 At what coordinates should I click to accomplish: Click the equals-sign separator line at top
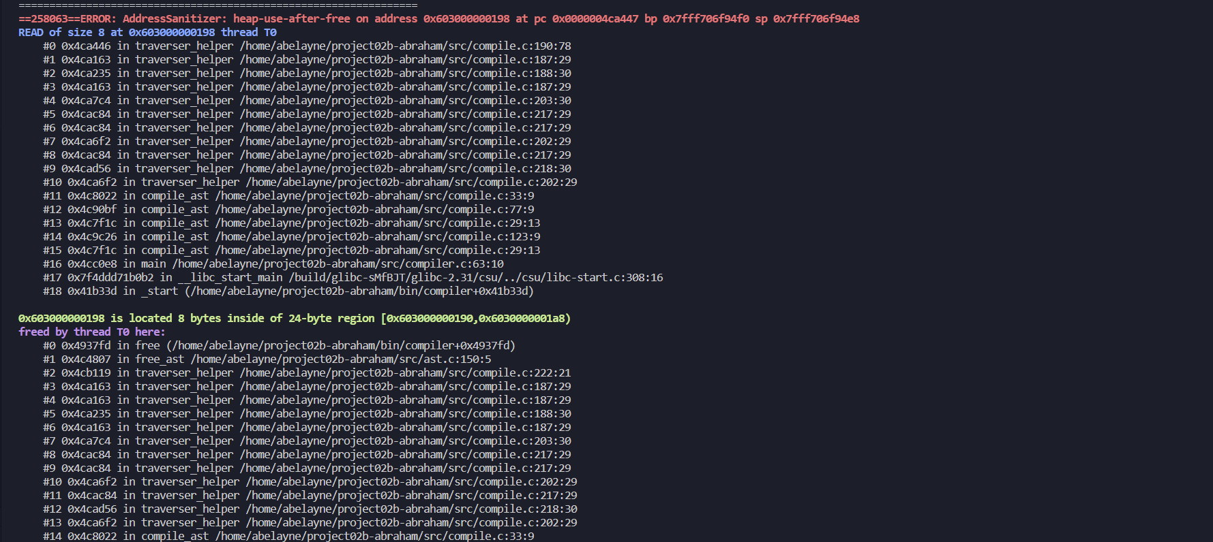tap(218, 5)
